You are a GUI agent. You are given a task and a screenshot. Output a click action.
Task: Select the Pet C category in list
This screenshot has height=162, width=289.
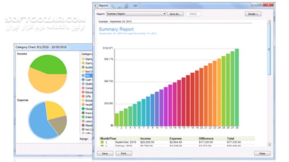pos(87,130)
